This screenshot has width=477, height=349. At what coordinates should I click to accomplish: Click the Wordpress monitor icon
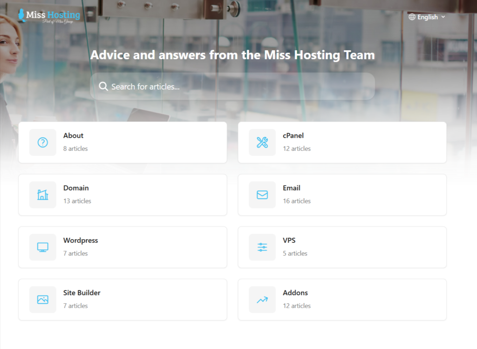(42, 247)
